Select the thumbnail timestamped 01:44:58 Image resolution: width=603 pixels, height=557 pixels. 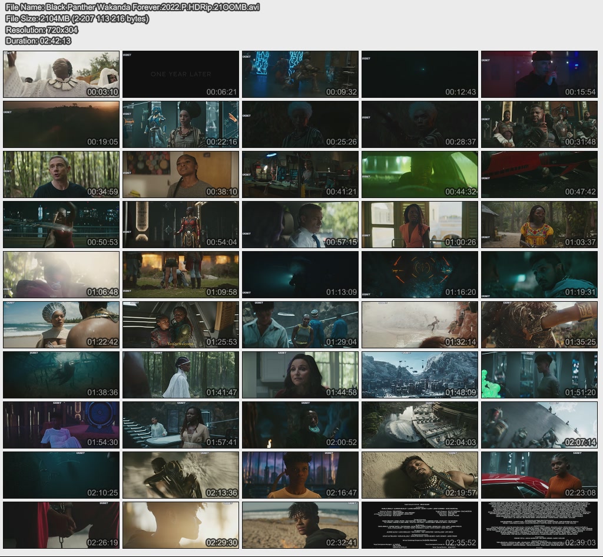click(300, 375)
